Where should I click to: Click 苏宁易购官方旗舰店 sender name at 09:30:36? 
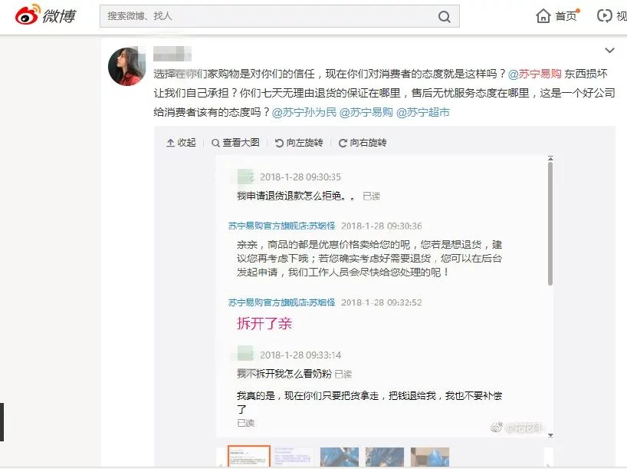(281, 226)
